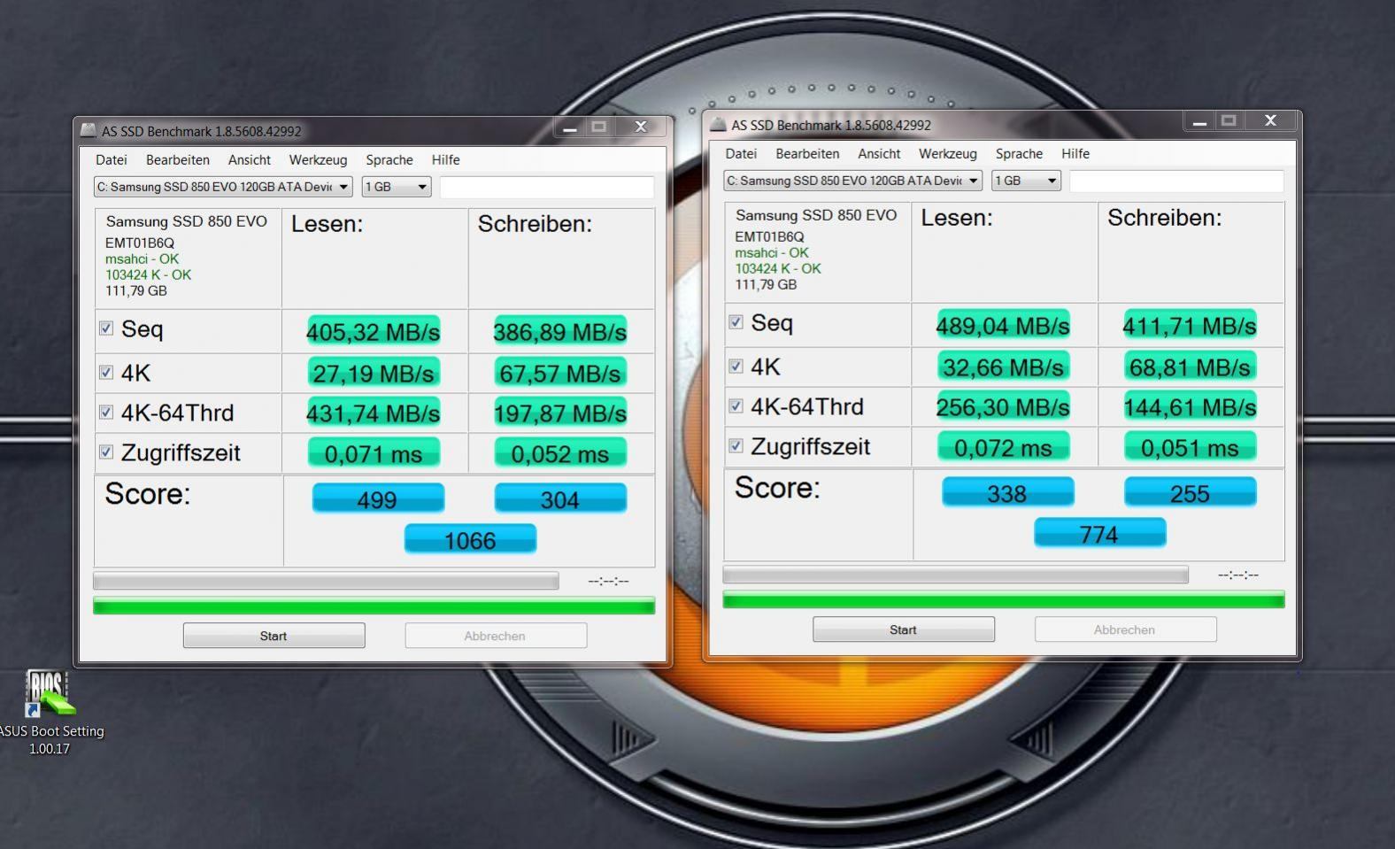
Task: Open drive selection dropdown in left window
Action: click(x=223, y=187)
